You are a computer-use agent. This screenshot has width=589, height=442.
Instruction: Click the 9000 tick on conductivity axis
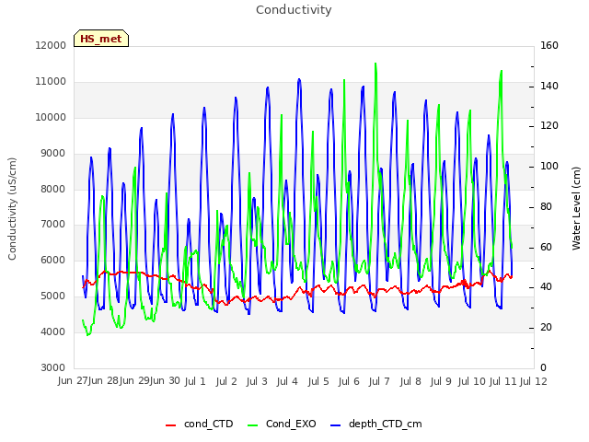pos(53,154)
